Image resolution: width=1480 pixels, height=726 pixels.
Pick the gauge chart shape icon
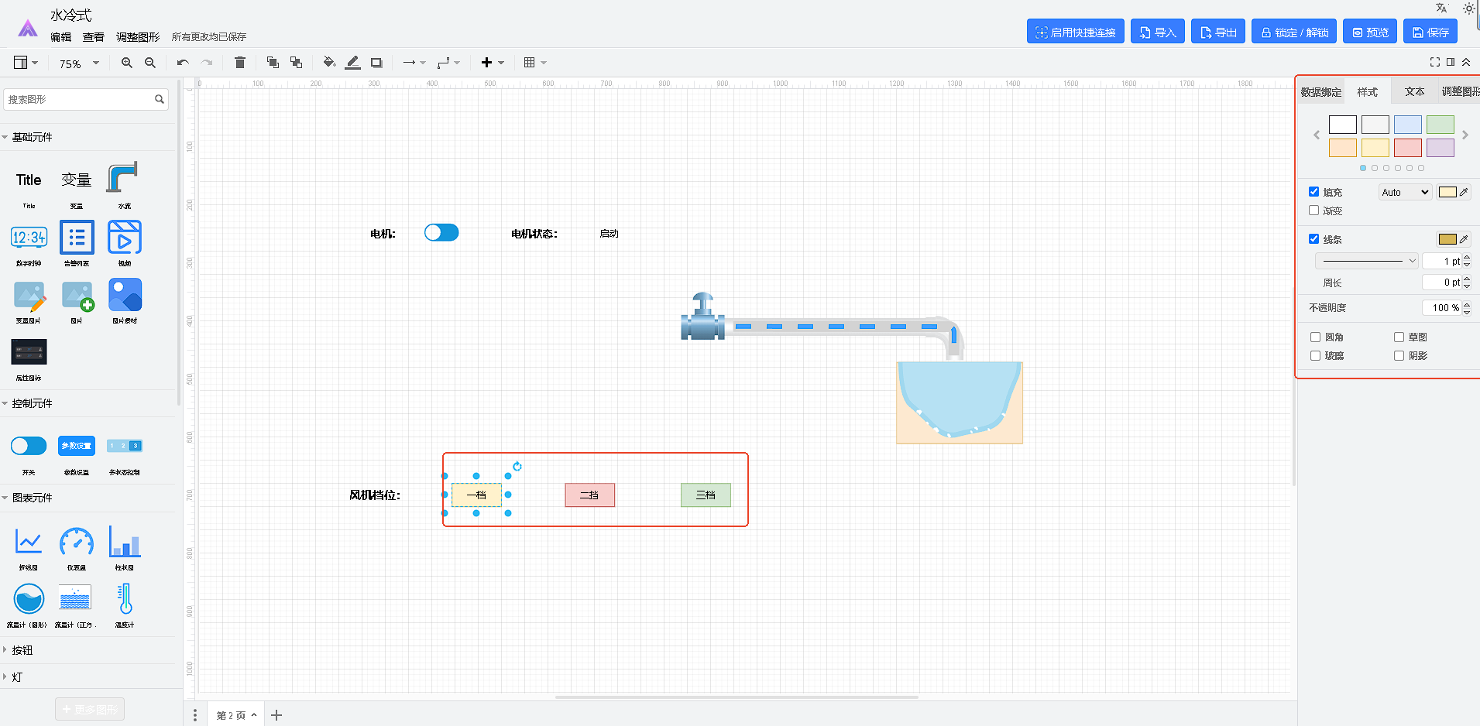pyautogui.click(x=77, y=542)
